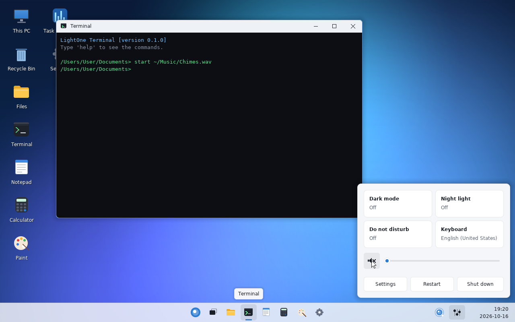Select Terminal icon in the taskbar
The width and height of the screenshot is (515, 322).
pyautogui.click(x=249, y=312)
